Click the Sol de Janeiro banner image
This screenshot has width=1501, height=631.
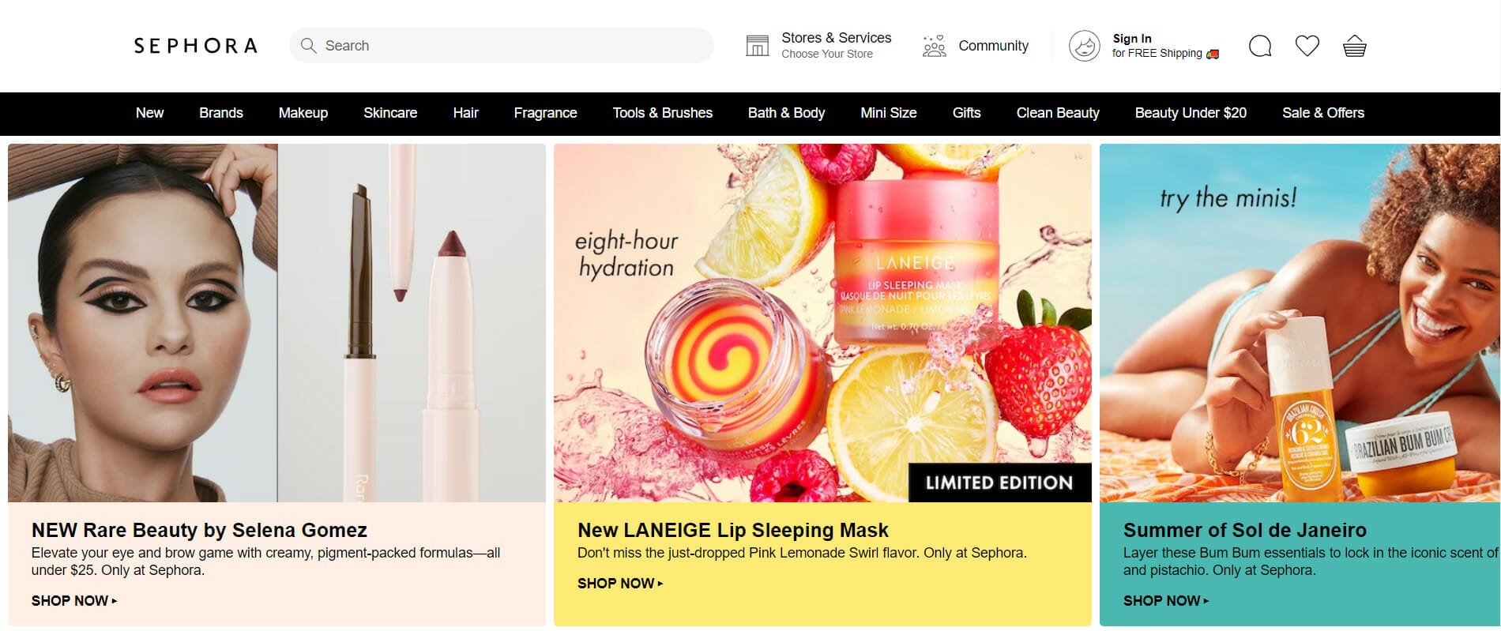1300,323
